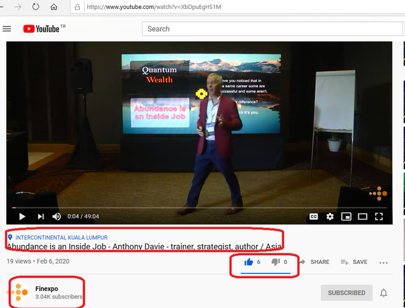Open INTERCONTINENTAL KUALA LUMPUR location link
Viewport: 405px width, 308px height.
[61, 237]
